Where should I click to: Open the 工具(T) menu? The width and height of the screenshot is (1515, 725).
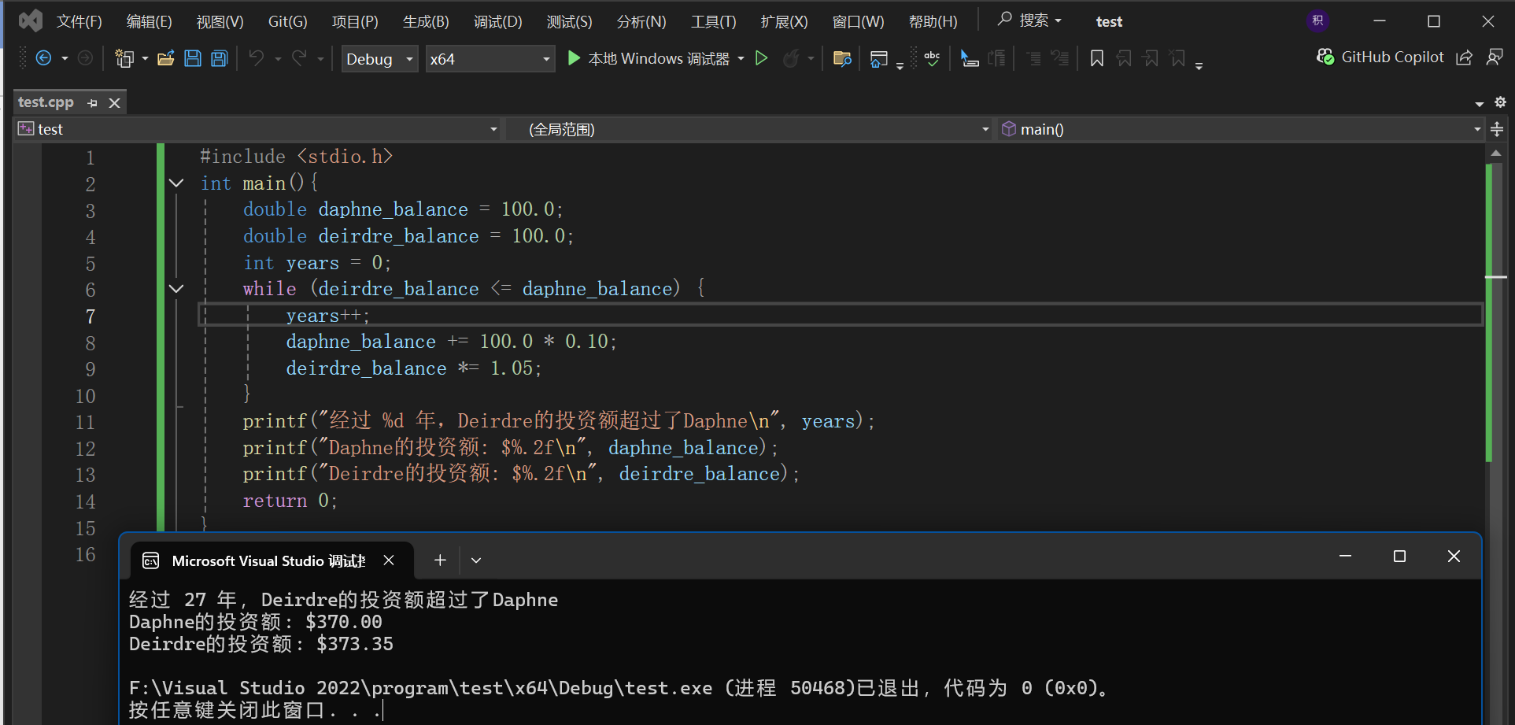click(714, 21)
